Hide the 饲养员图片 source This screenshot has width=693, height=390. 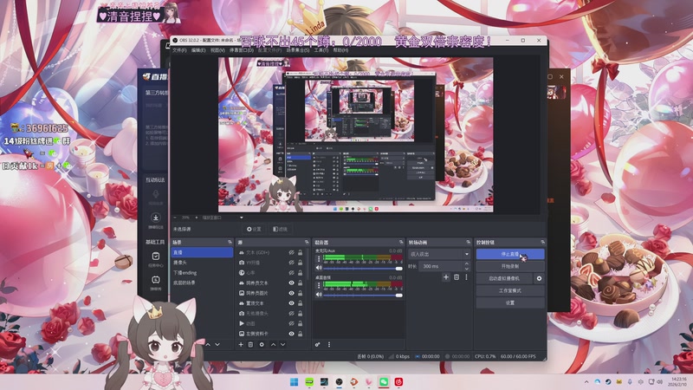291,293
